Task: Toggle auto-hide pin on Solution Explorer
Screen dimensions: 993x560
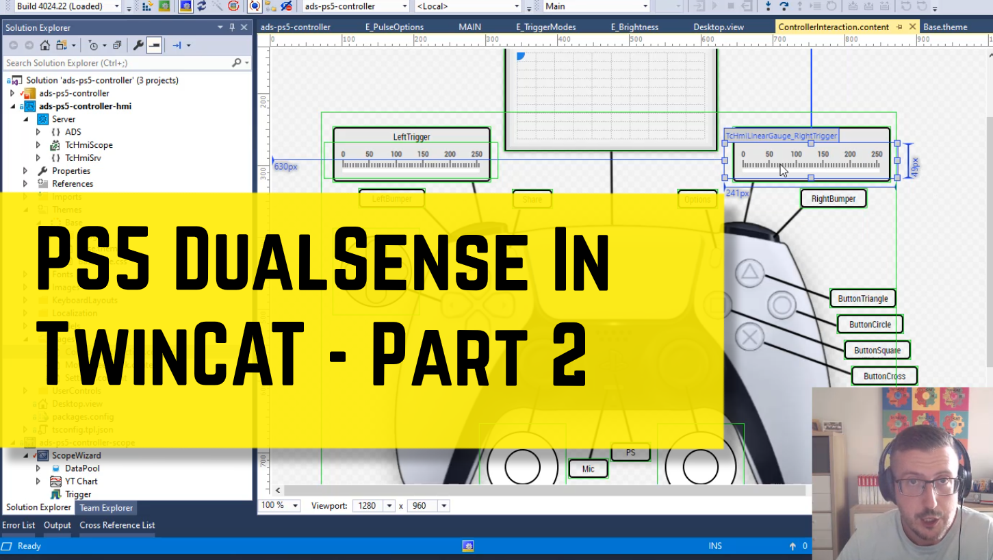Action: point(232,27)
